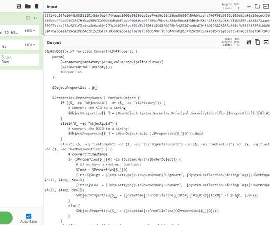Screen dimensions: 270x225
Task: Clear the recipe with trash icon
Action: [37, 6]
